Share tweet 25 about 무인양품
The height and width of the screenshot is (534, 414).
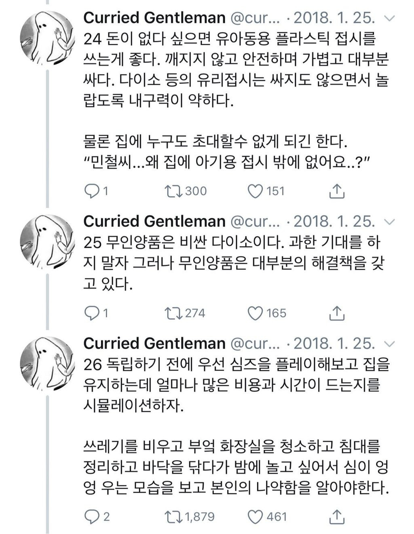[x=337, y=313]
